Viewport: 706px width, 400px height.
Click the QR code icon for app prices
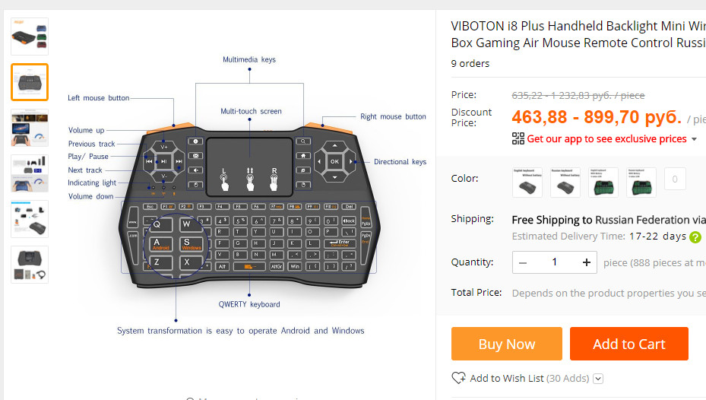click(x=518, y=138)
